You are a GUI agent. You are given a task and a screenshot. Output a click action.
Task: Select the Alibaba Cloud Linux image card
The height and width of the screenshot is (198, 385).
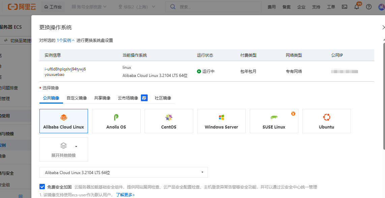63,121
